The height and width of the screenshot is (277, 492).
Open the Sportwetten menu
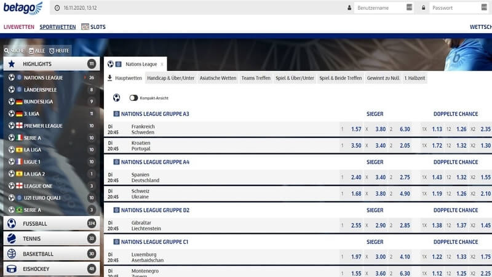tap(57, 27)
